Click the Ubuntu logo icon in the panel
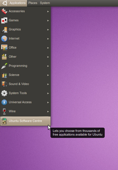Image resolution: width=118 pixels, height=170 pixels. point(5,3)
